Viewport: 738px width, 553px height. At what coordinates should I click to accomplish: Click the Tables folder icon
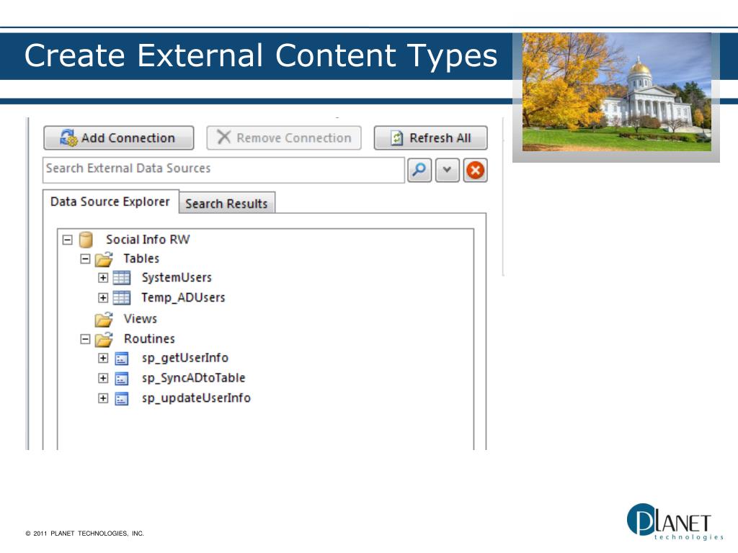point(104,259)
